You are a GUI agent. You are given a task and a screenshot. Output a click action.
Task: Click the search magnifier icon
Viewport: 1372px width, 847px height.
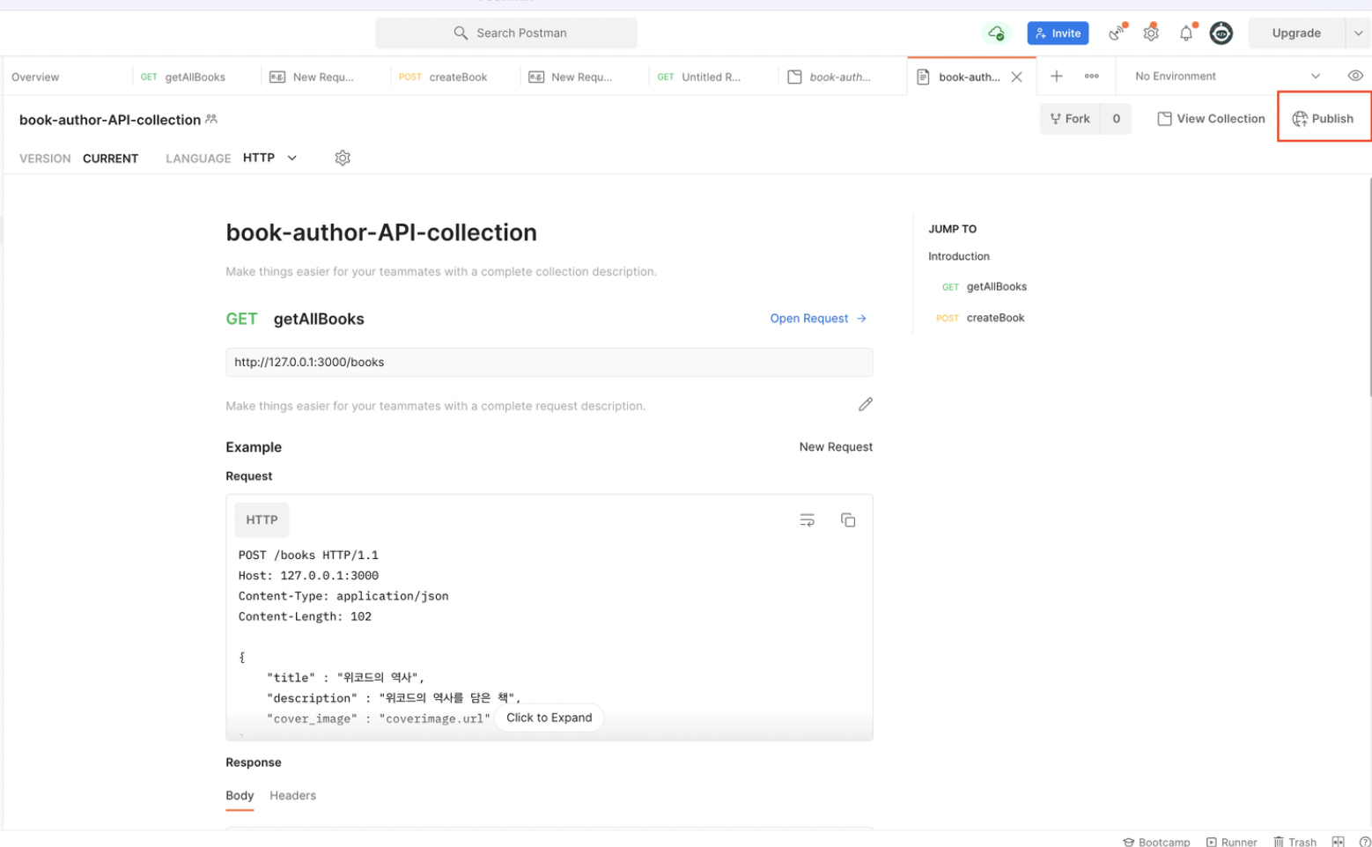[x=460, y=33]
